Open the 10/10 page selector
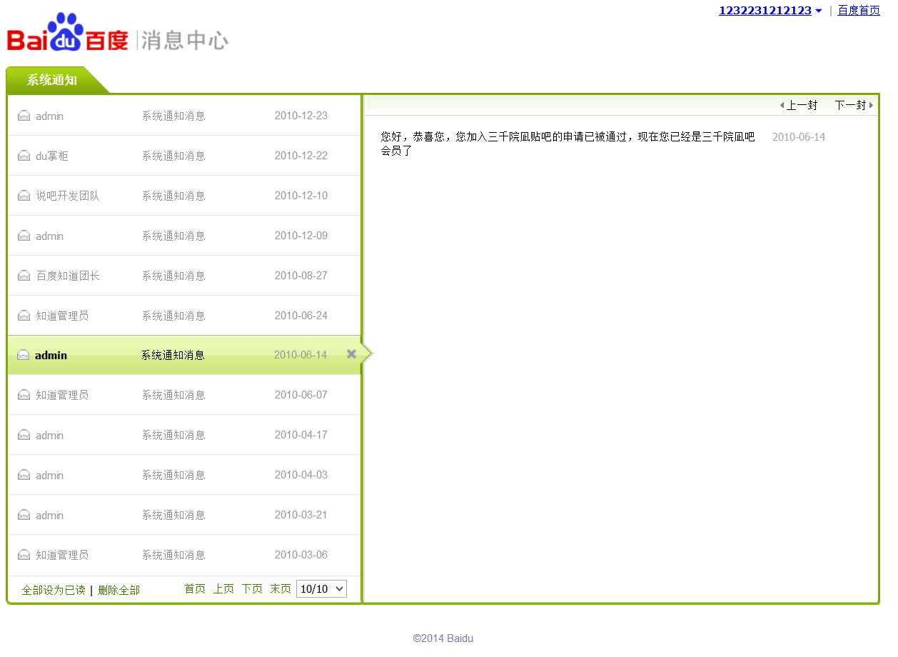The height and width of the screenshot is (657, 898). [x=321, y=589]
